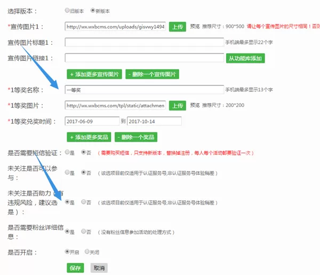Click - 删除一个奖品 button
The image size is (320, 275).
coord(135,137)
